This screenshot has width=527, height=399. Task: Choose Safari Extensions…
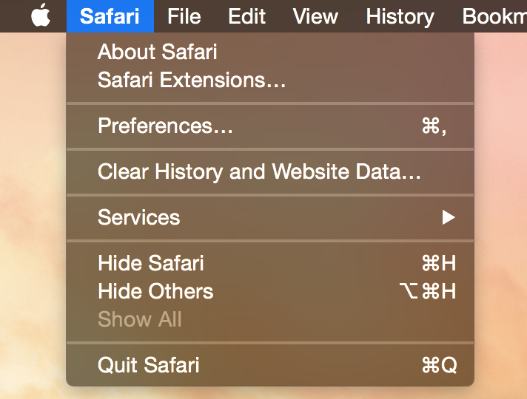(270, 80)
